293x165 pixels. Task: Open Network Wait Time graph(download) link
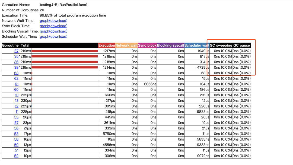(53, 21)
